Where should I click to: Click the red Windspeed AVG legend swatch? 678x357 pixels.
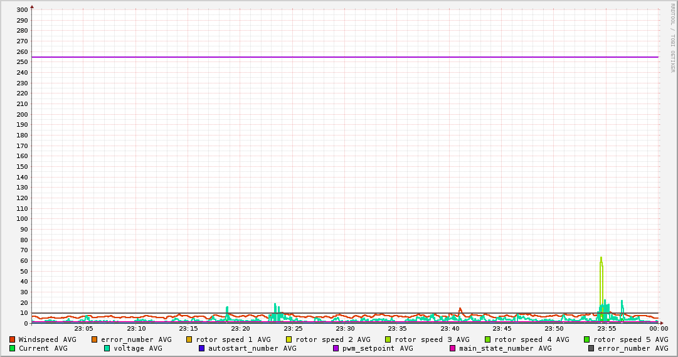coord(12,339)
